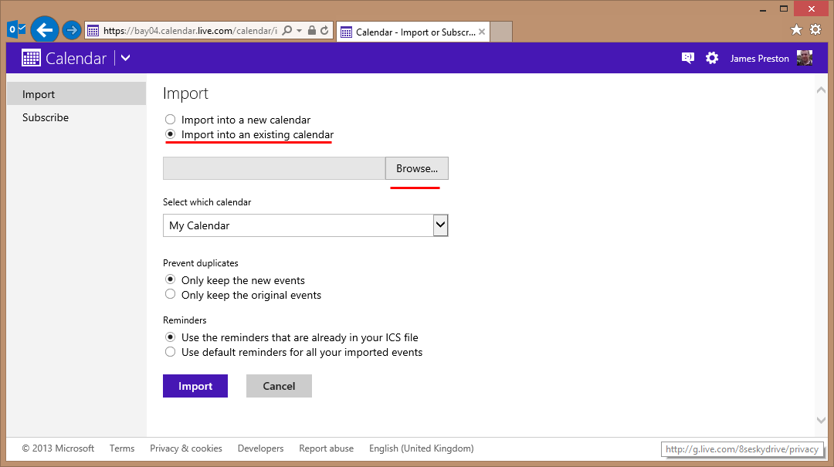Screen dimensions: 834x467
Task: Expand the Calendar app switcher chevron
Action: click(x=126, y=58)
